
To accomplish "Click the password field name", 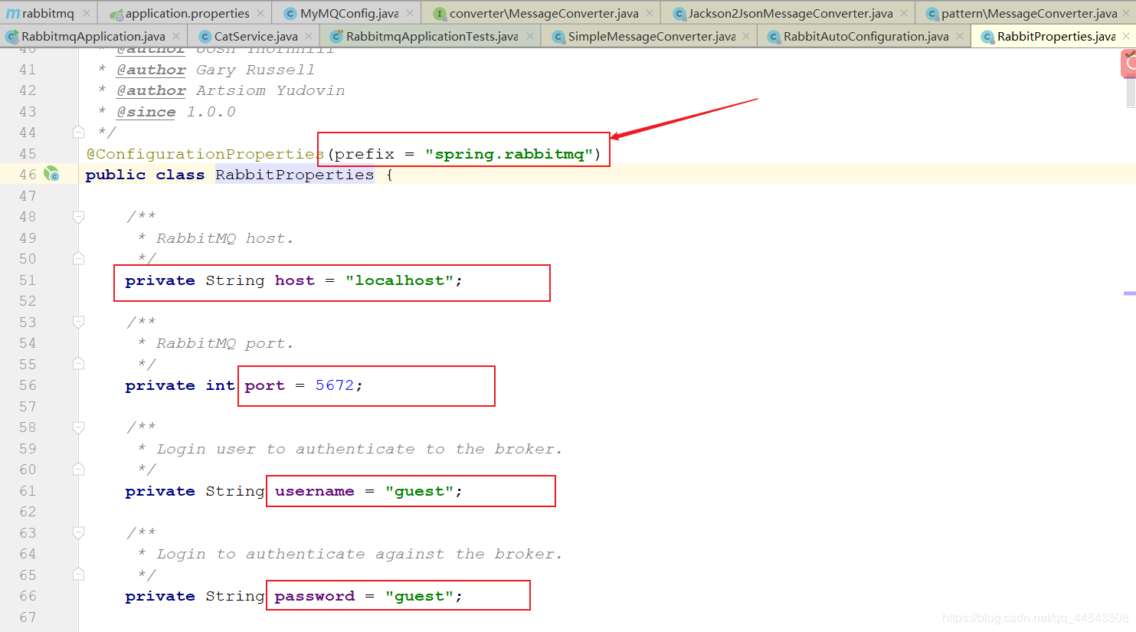I will pyautogui.click(x=315, y=596).
